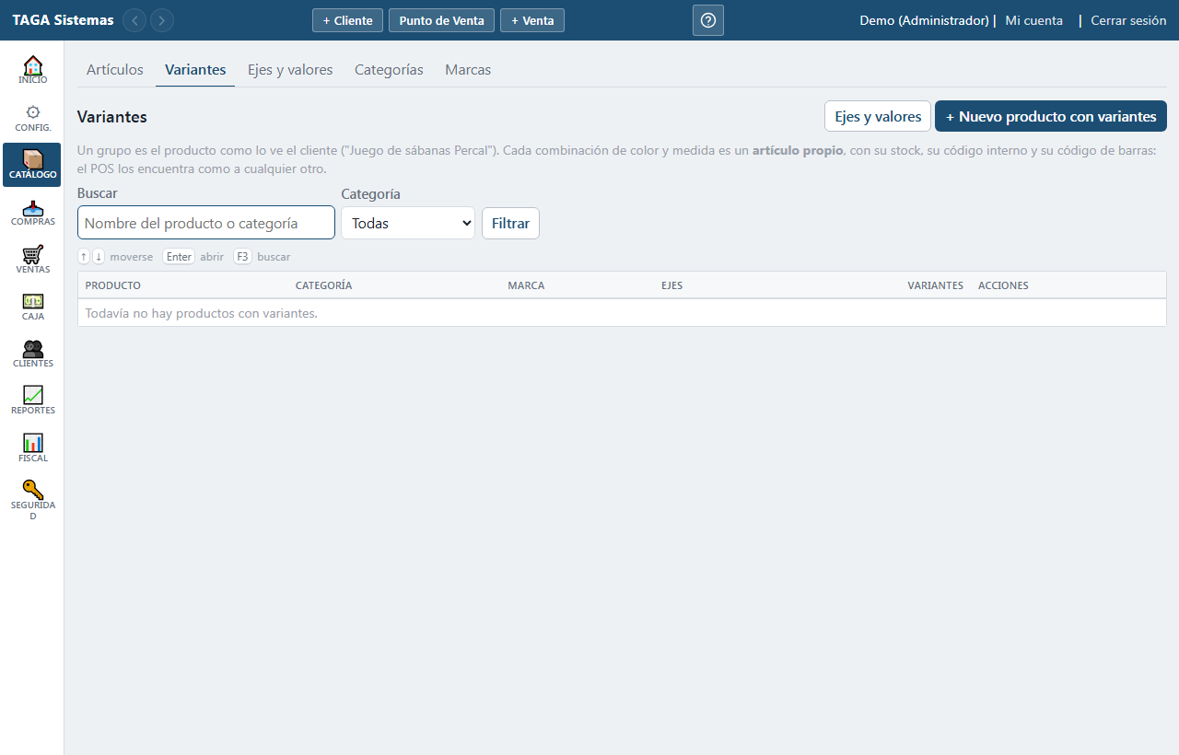Click the help question mark icon
The image size is (1179, 755).
708,20
